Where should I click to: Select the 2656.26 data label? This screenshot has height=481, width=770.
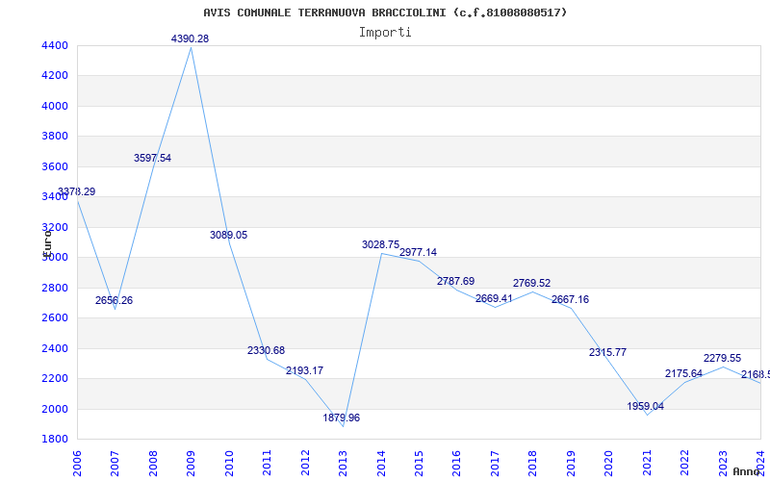click(114, 300)
